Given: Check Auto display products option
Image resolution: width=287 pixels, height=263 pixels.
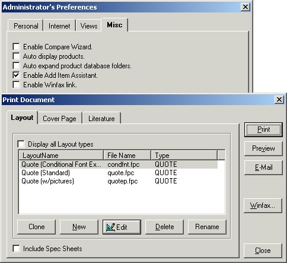Looking at the screenshot, I should [16, 56].
